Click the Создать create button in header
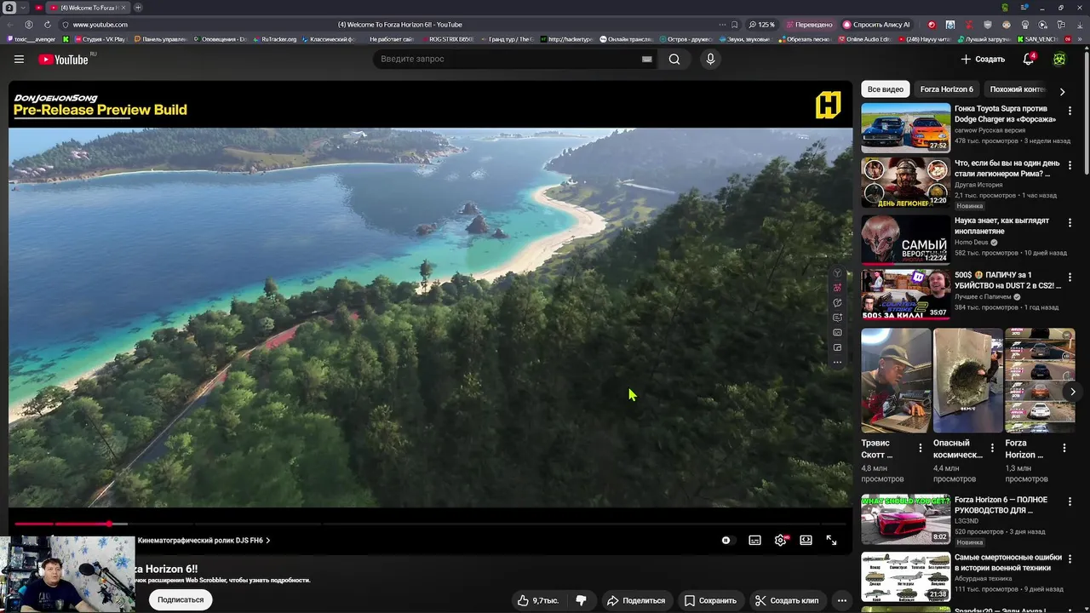1090x613 pixels. [984, 59]
